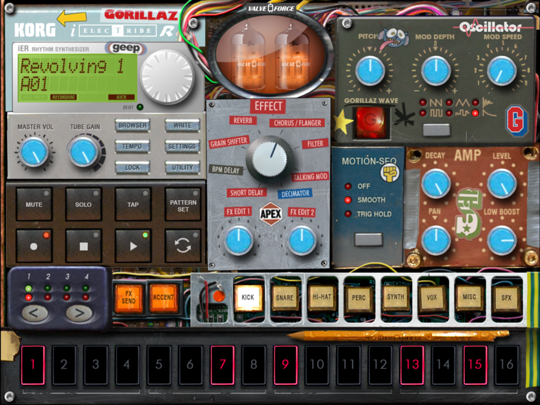Click the large white value dial

(167, 77)
